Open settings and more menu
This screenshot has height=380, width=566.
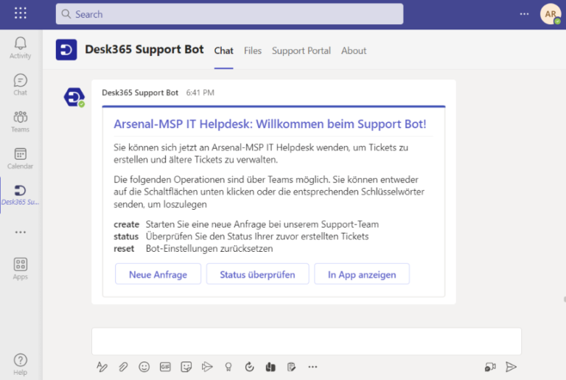[524, 14]
